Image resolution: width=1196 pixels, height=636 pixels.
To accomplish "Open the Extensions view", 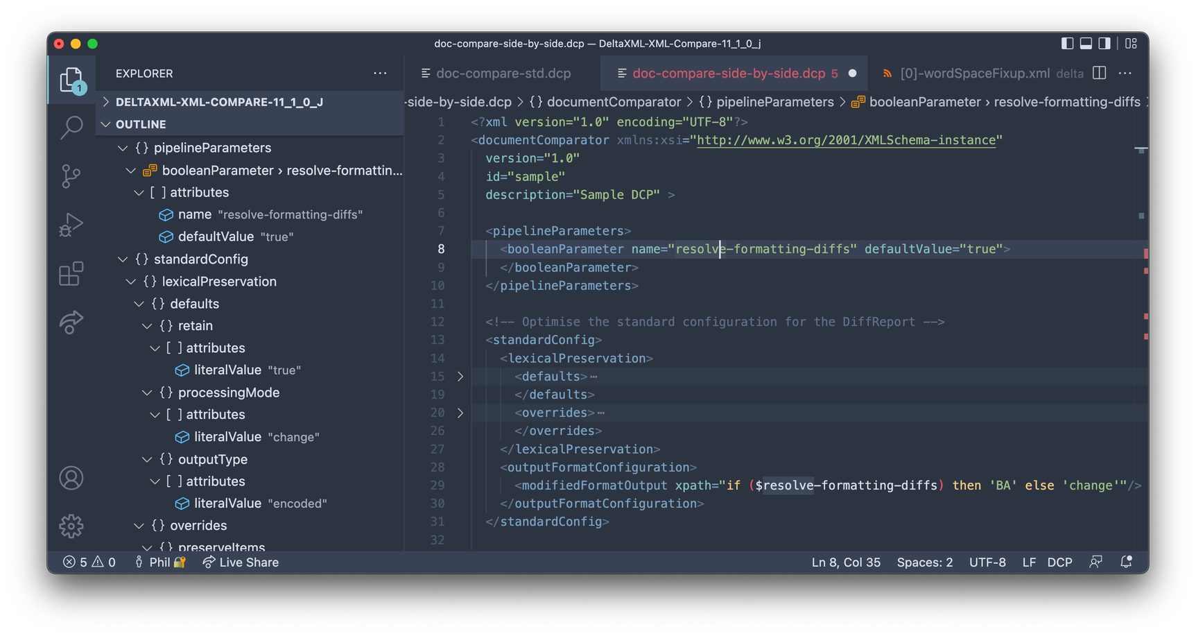I will pos(71,273).
